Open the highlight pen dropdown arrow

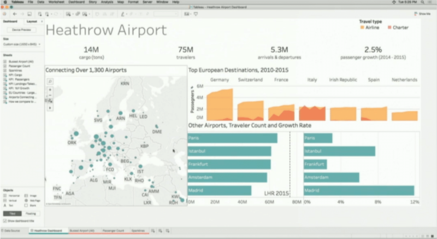(127, 14)
